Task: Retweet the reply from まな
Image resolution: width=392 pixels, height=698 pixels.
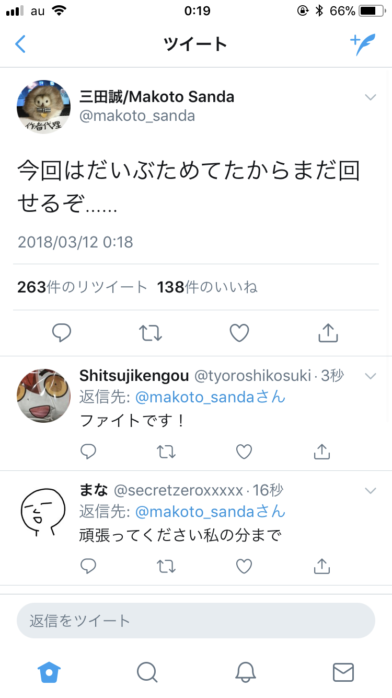Action: 166,566
